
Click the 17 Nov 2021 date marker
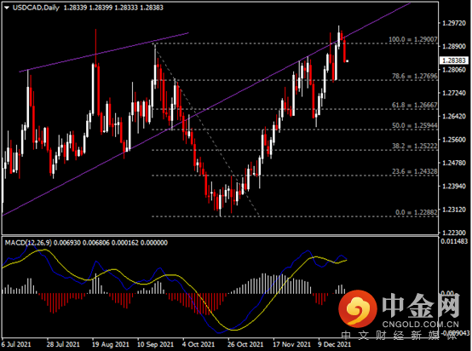click(291, 344)
